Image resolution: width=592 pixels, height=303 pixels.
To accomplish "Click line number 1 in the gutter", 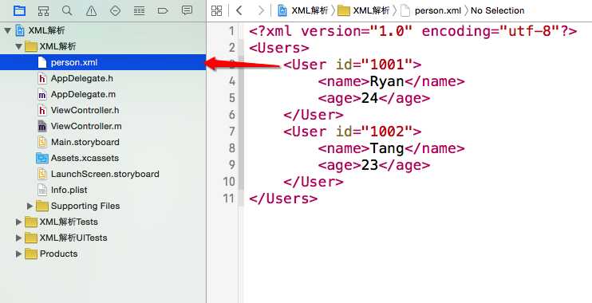I will pyautogui.click(x=232, y=31).
